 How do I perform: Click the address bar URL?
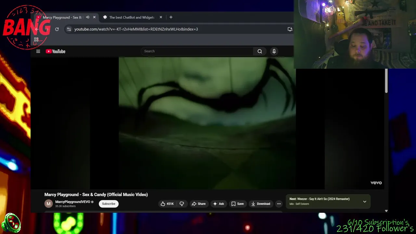136,29
